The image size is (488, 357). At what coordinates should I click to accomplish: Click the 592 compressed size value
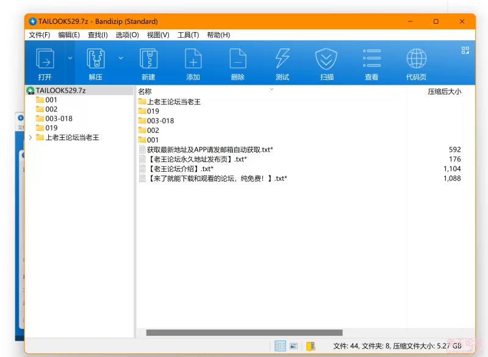pyautogui.click(x=454, y=149)
